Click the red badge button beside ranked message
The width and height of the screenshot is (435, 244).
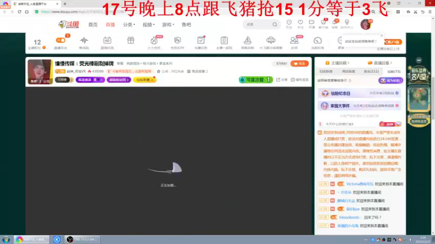390,124
